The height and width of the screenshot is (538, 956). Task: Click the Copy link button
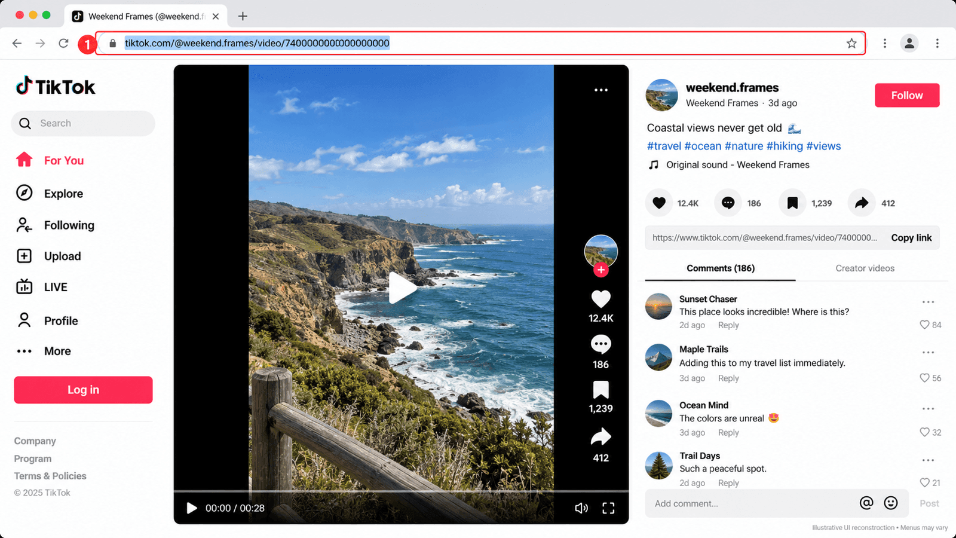click(911, 238)
